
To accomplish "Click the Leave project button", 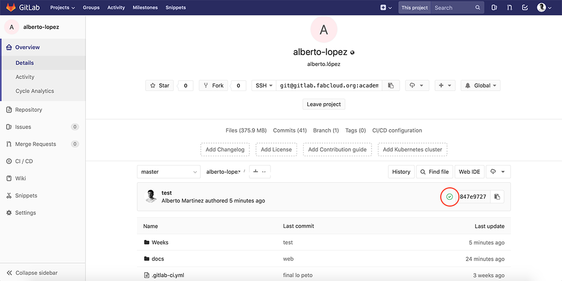I will (324, 104).
